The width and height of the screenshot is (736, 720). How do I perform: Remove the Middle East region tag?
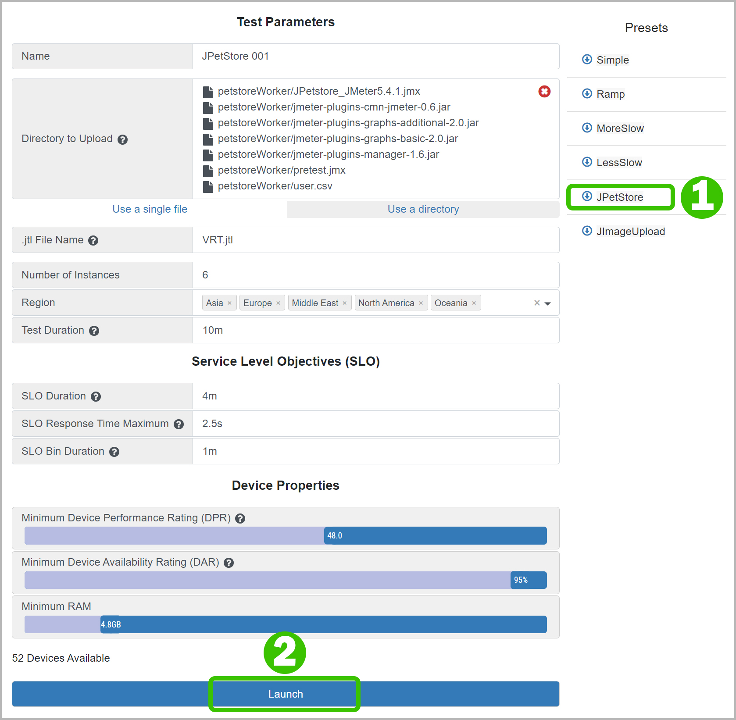[x=345, y=303]
